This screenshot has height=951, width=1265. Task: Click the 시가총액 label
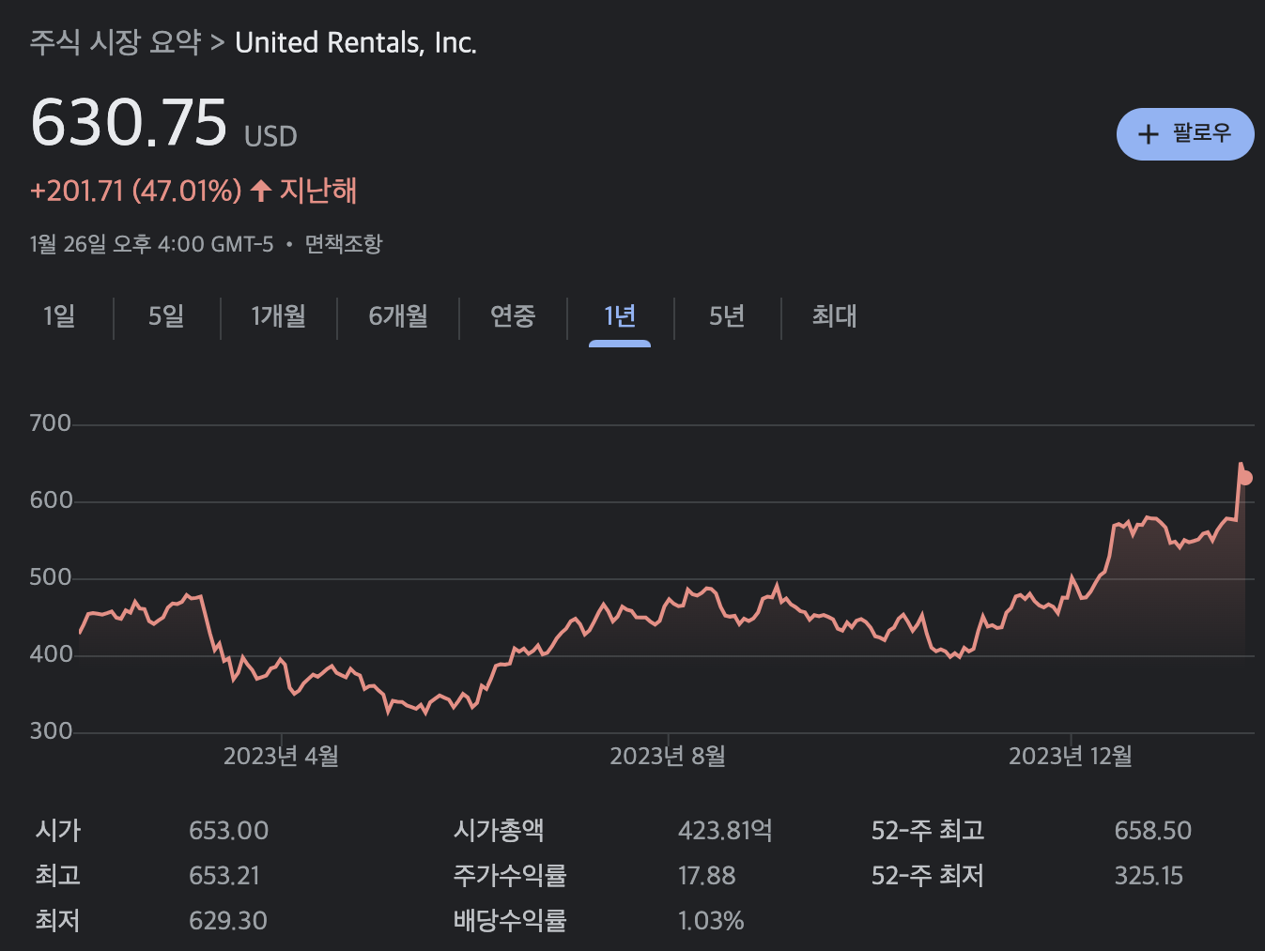click(x=499, y=831)
